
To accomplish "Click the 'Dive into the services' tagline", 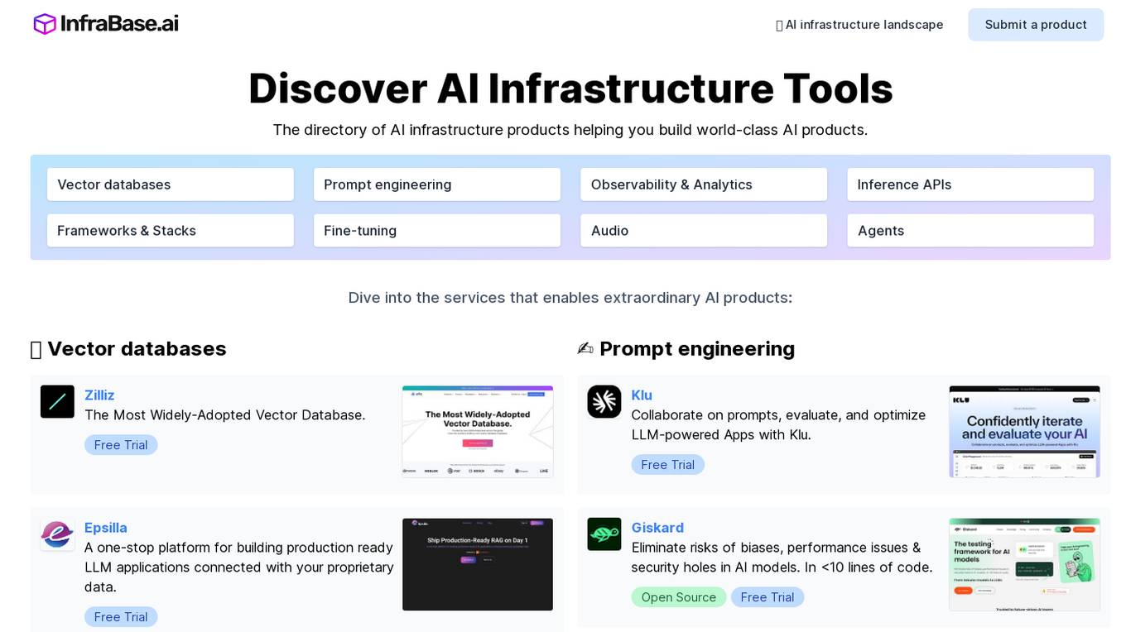I will [x=570, y=298].
